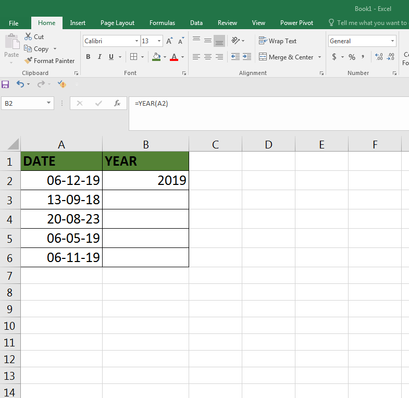409x398 pixels.
Task: Expand the Fill Color dropdown arrow
Action: point(165,57)
